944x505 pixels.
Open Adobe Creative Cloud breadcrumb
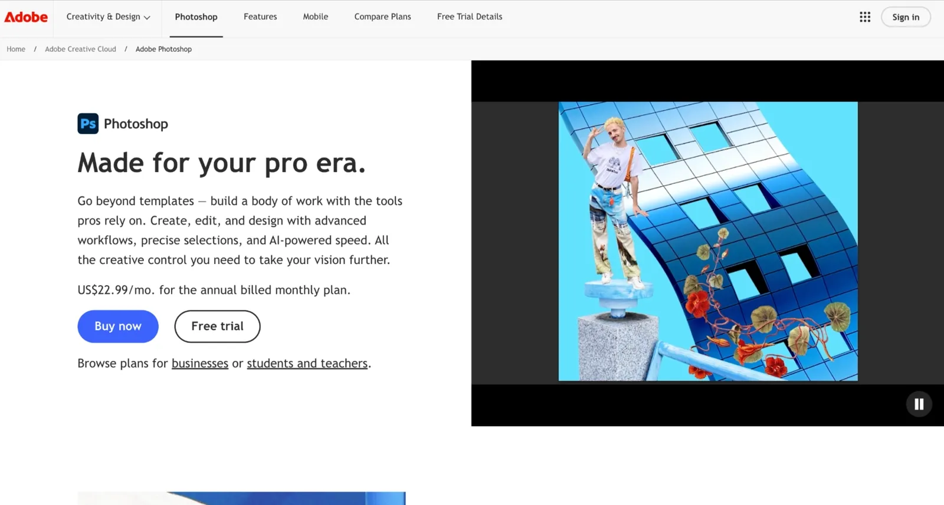click(80, 49)
